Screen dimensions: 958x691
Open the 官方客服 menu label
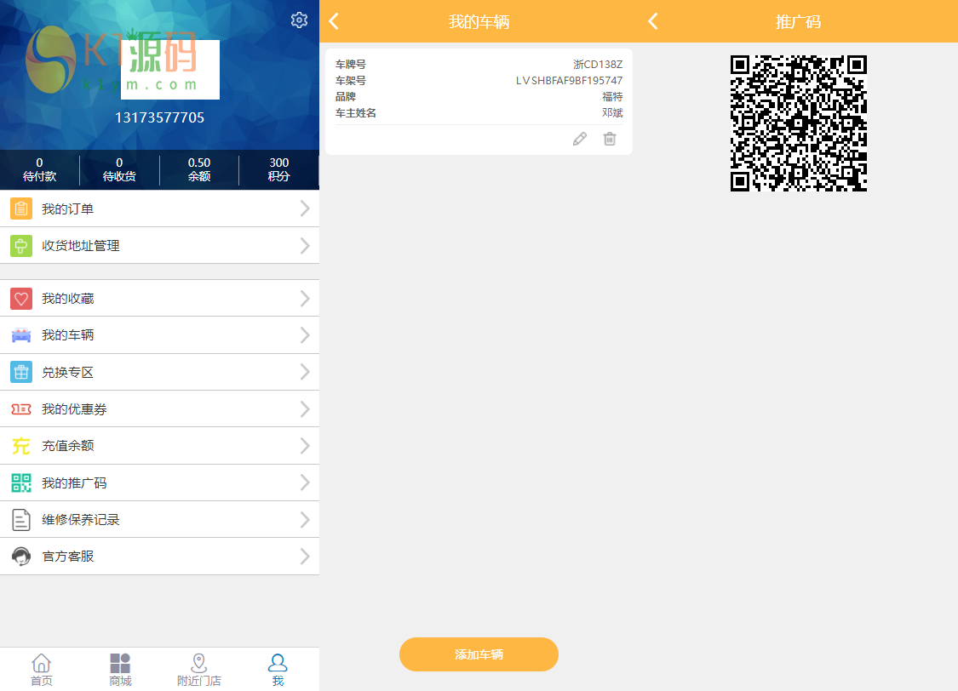click(x=68, y=556)
